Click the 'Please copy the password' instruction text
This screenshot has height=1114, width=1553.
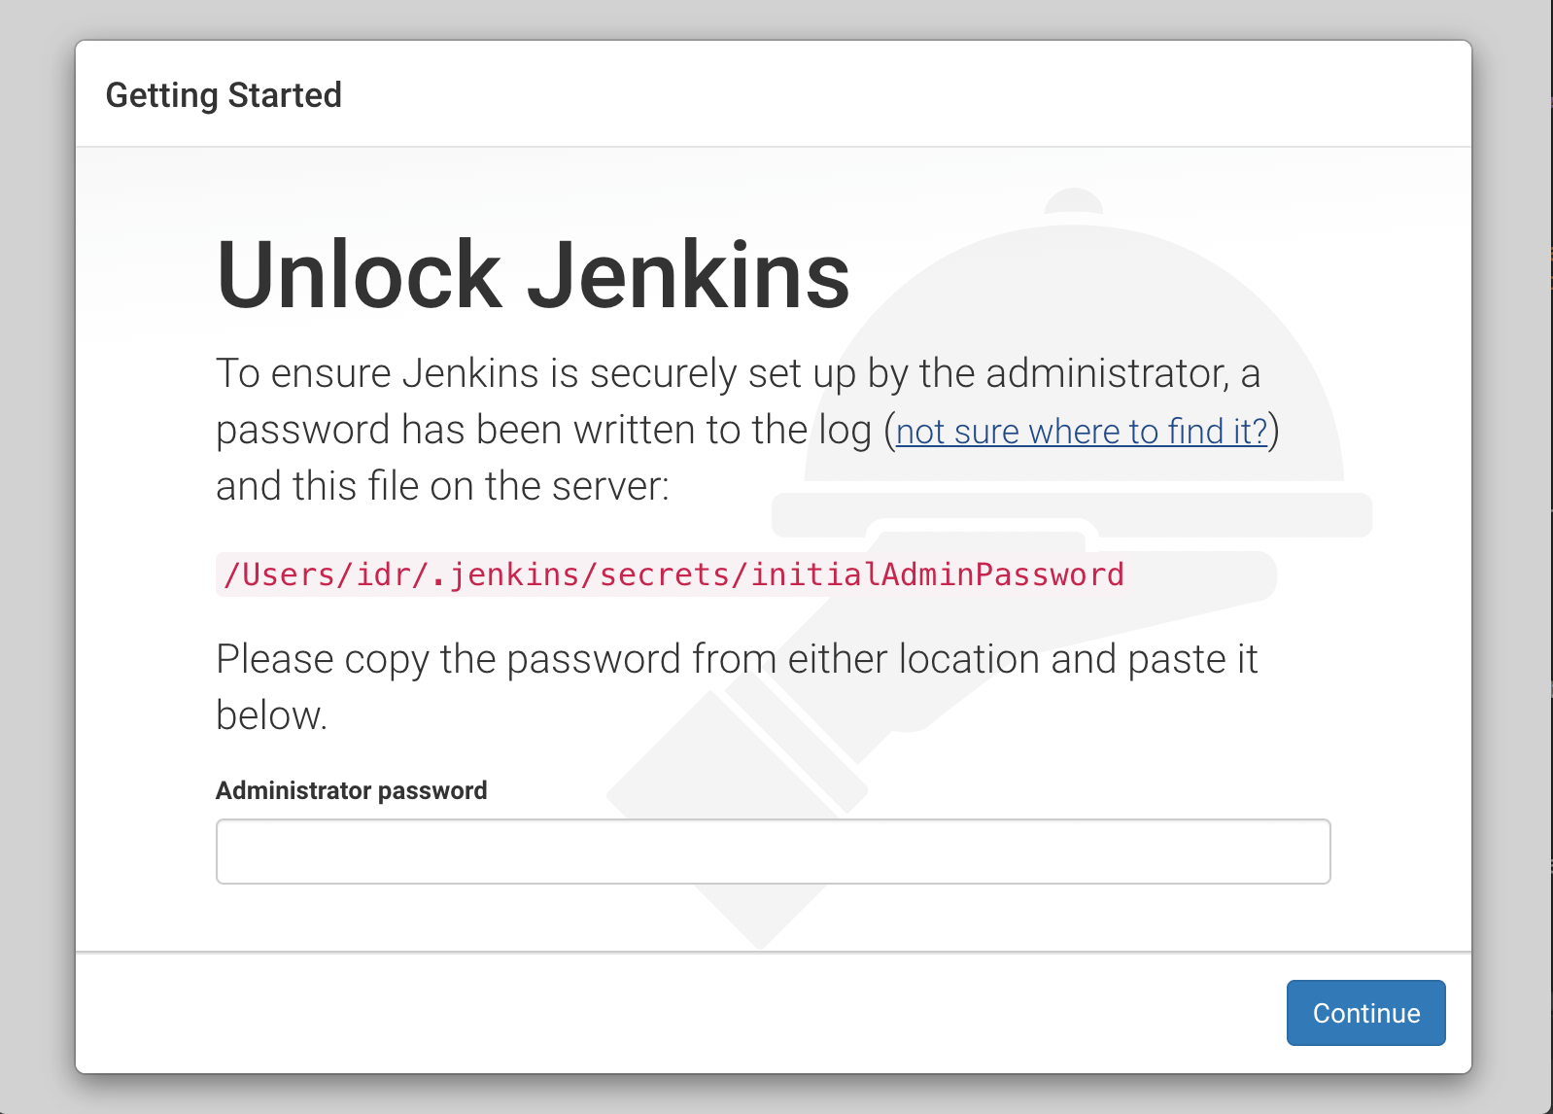tap(736, 659)
